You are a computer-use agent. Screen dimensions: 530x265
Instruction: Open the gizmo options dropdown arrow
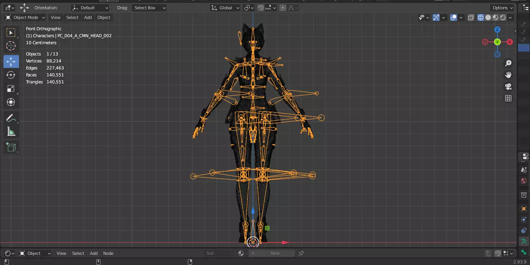pyautogui.click(x=443, y=17)
